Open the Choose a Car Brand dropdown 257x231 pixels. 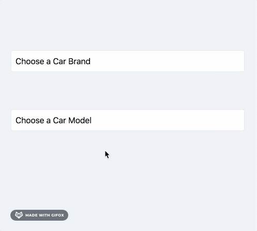128,61
